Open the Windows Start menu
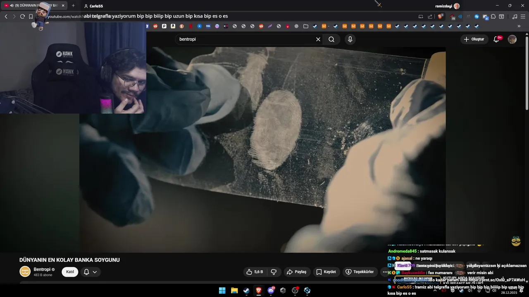The image size is (529, 297). [x=222, y=290]
